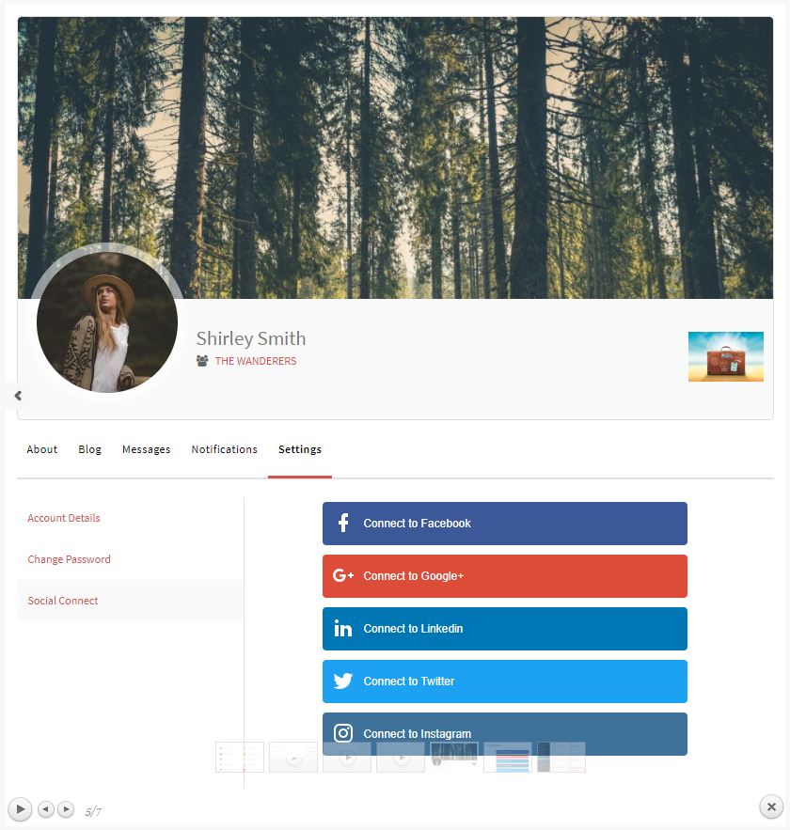Click Shirley Smith's profile avatar
790x830 pixels.
107,322
